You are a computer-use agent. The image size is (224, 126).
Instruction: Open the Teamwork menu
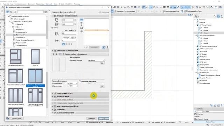(49, 4)
